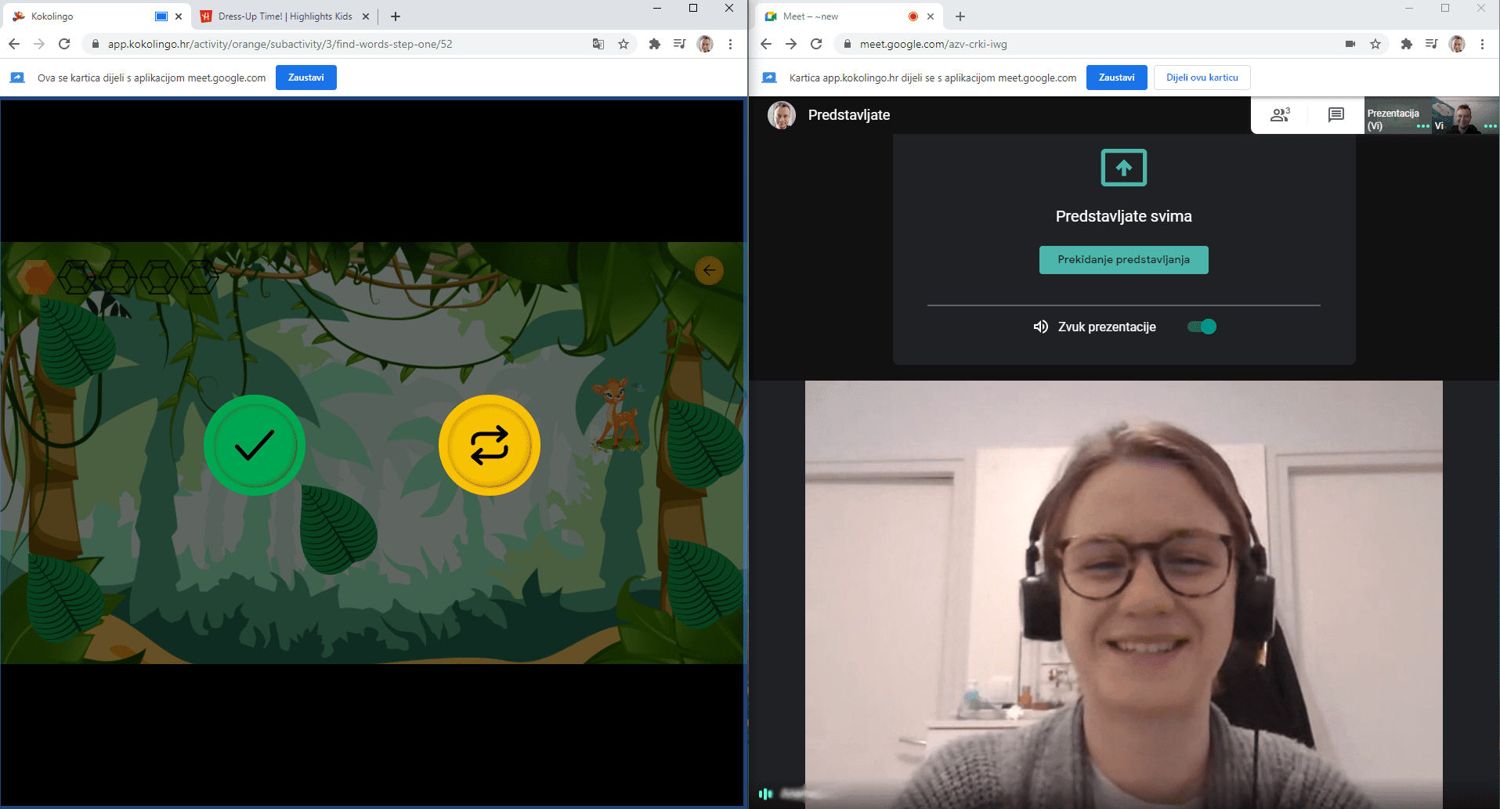Open Chrome menu in Meet window

(1482, 44)
